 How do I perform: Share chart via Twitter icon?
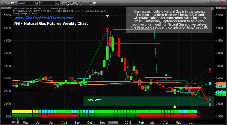click(94, 3)
